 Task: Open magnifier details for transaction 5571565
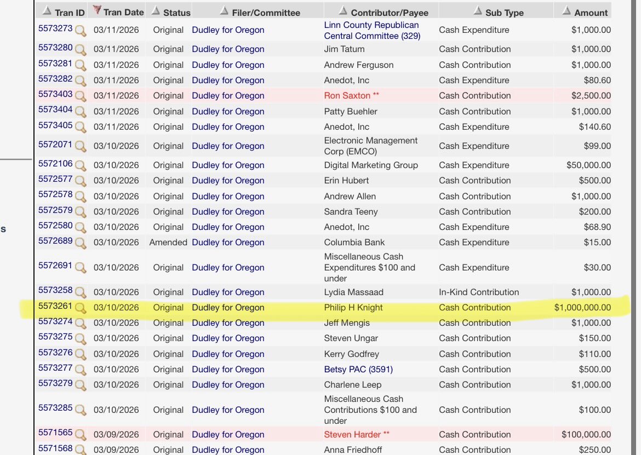[81, 435]
